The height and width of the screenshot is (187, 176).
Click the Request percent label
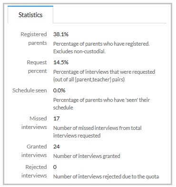(37, 67)
